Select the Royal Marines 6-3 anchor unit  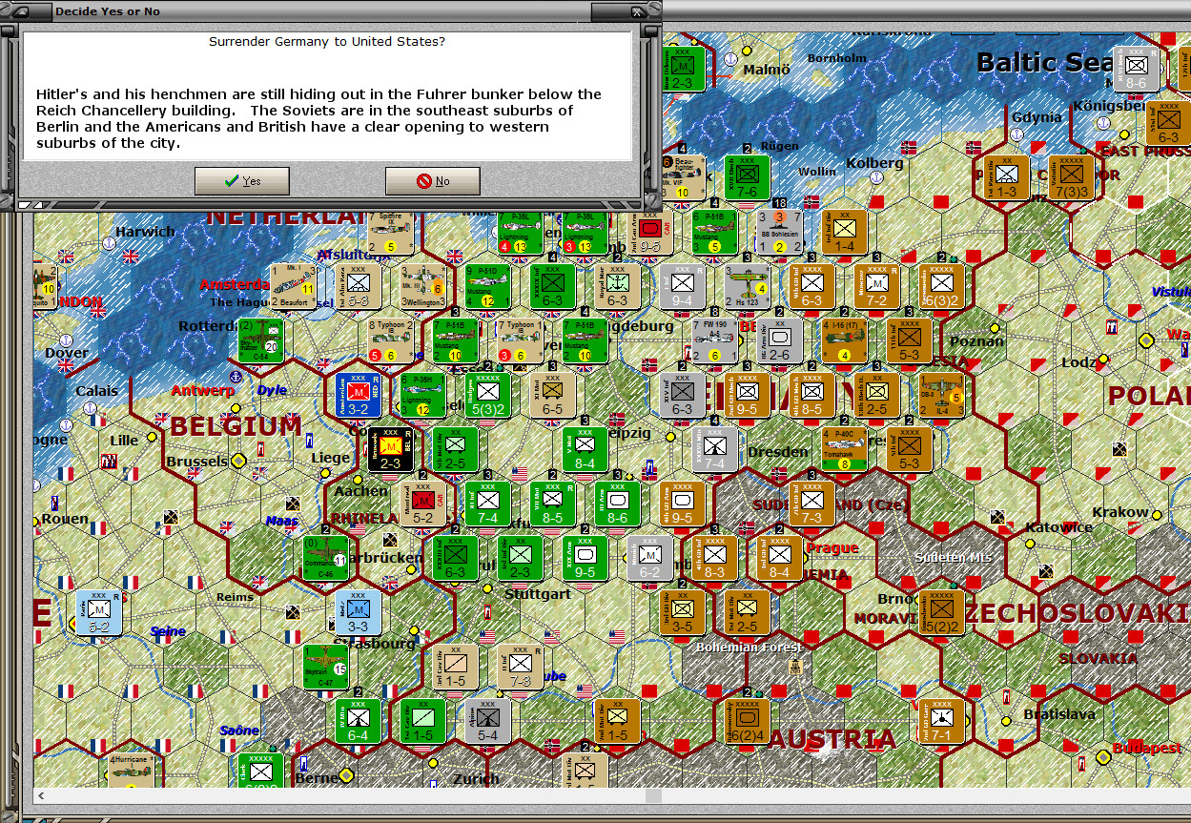point(617,287)
